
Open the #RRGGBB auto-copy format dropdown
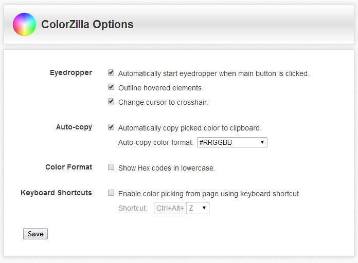[232, 142]
